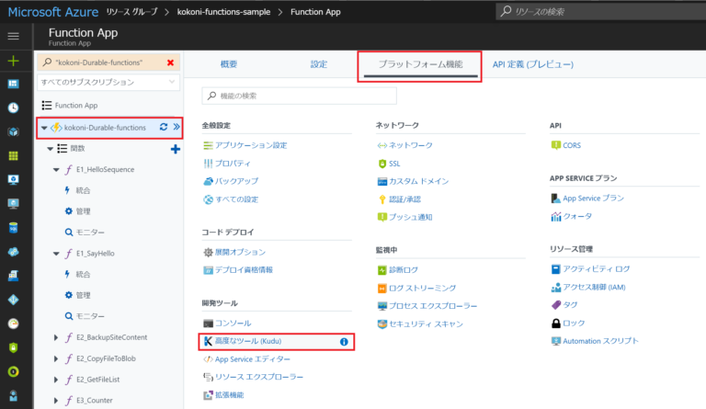Switch to API 定義 (プレビュー) tab
Viewport: 706px width, 409px height.
point(533,64)
